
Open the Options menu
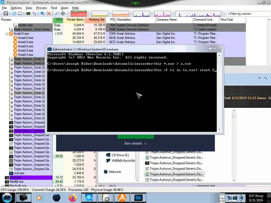(x=16, y=8)
